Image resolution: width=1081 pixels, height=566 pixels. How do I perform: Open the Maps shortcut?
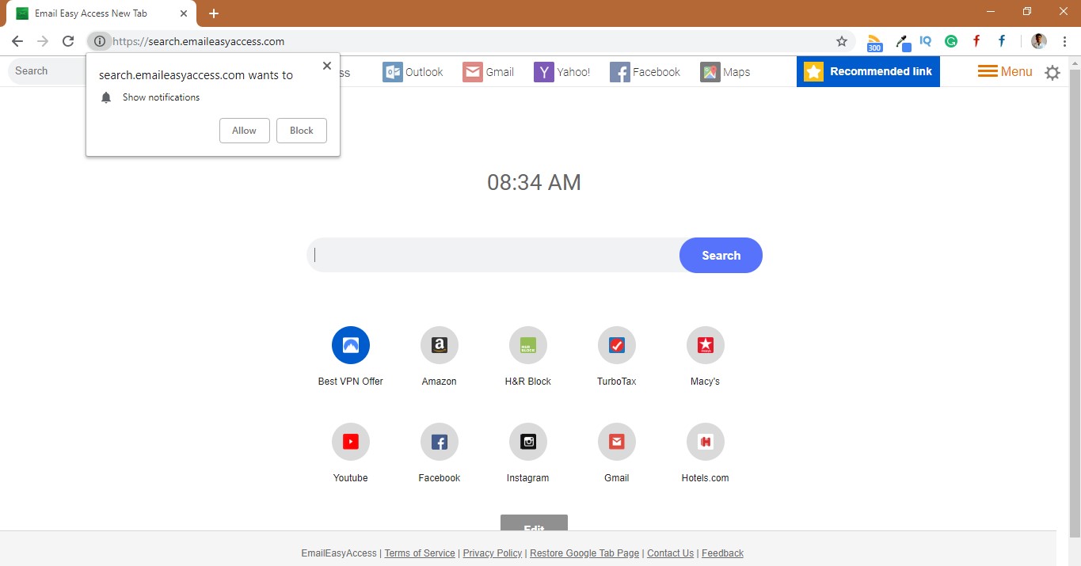725,71
